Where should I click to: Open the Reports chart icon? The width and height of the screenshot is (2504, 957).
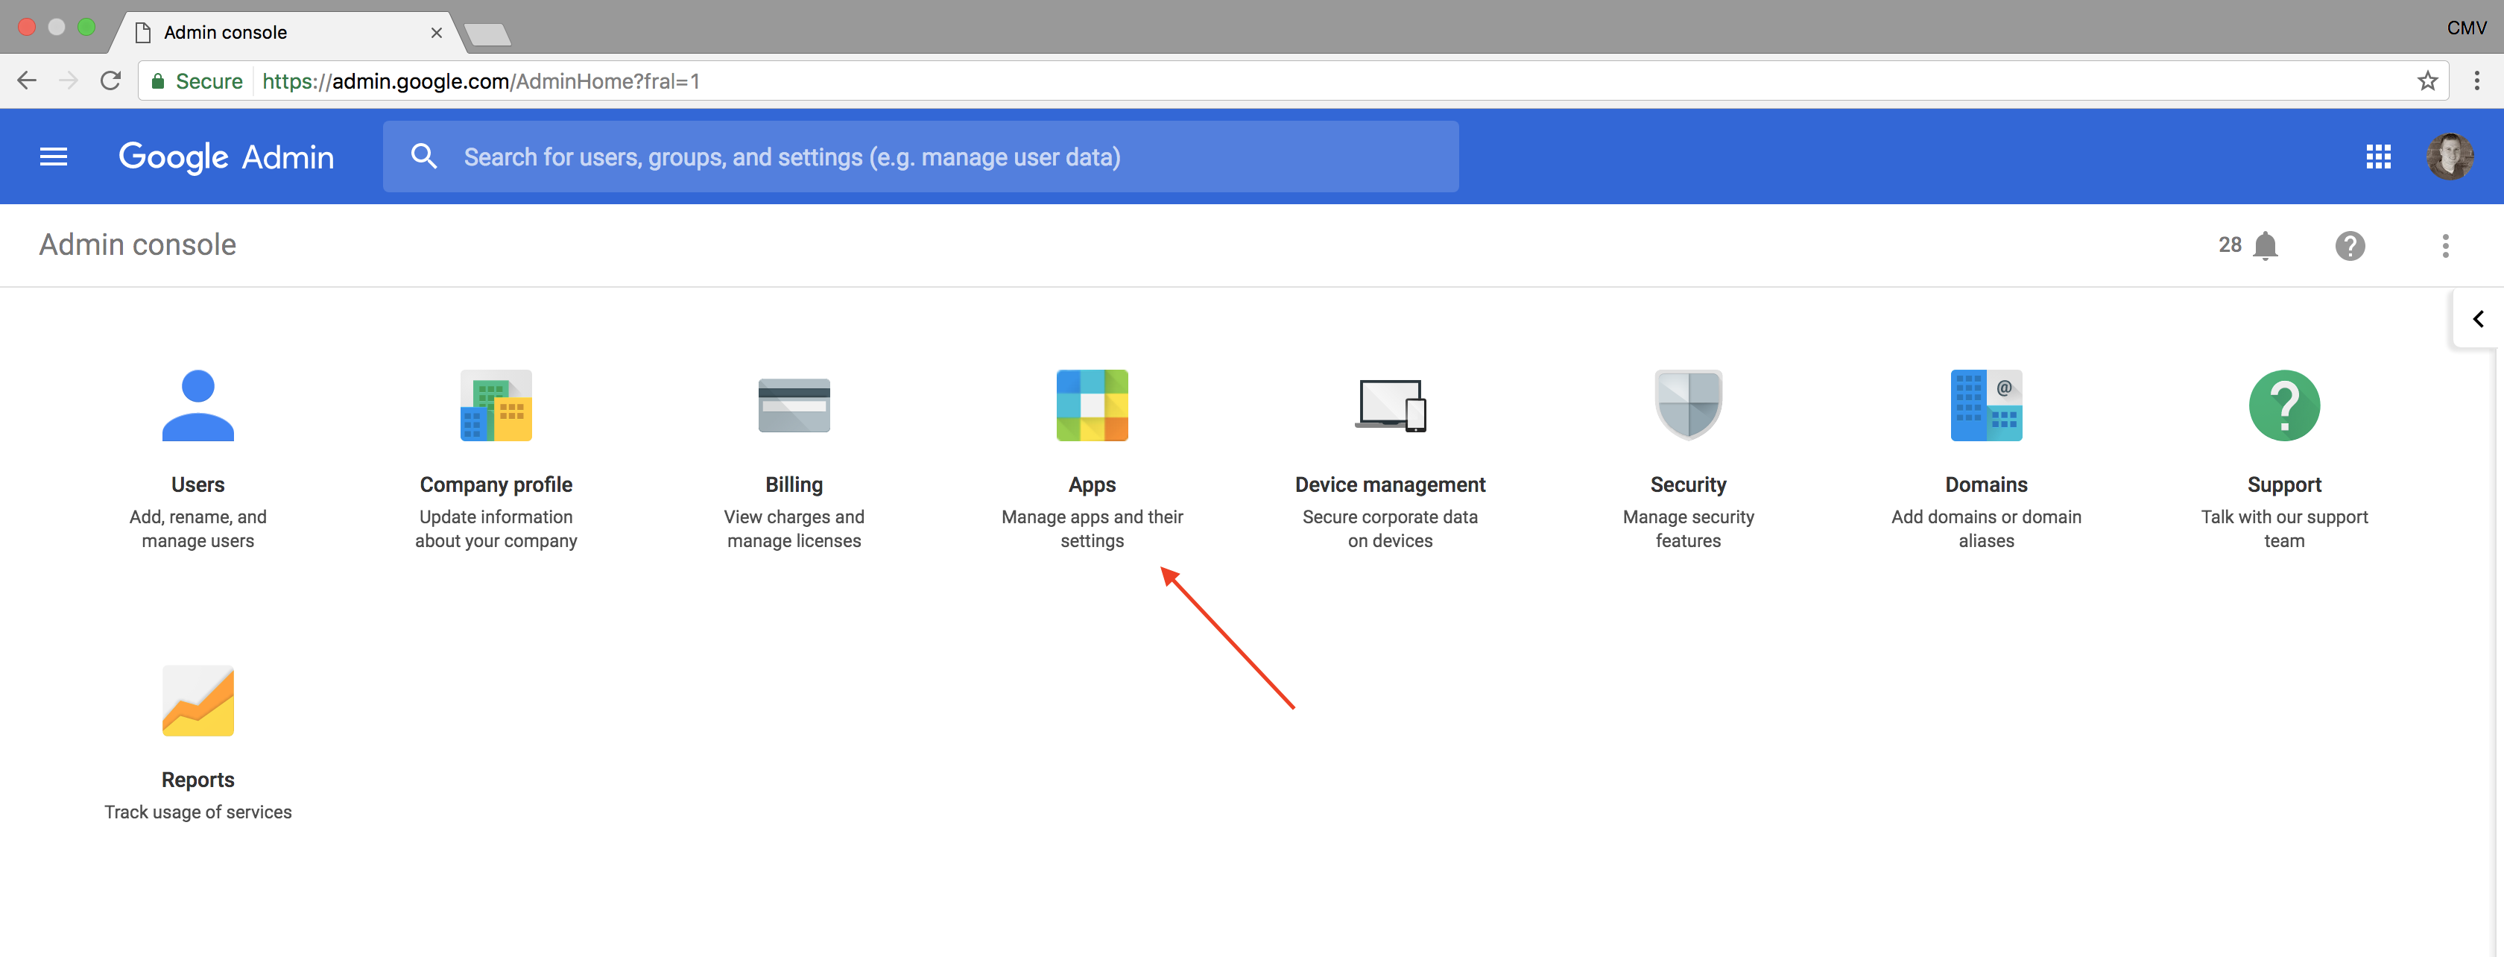(x=197, y=701)
